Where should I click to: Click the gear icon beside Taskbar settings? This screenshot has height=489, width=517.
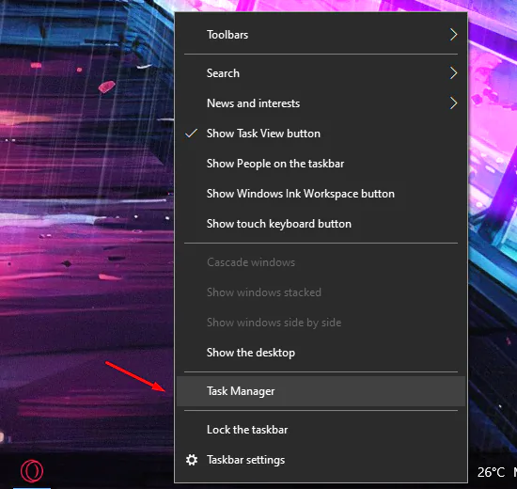click(192, 460)
